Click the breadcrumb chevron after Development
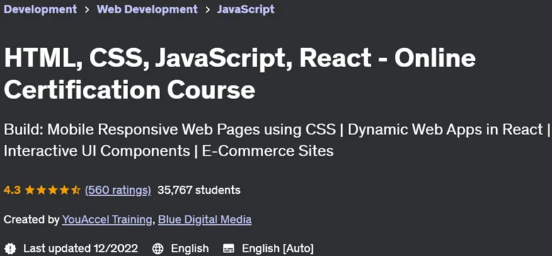 click(x=87, y=10)
